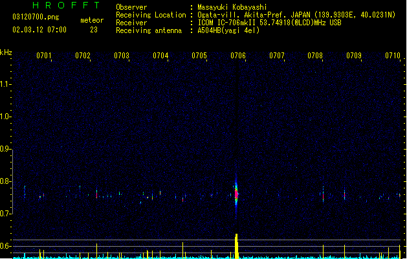This screenshot has height=259, width=407.
Task: Click the date stamp 02.03.12 07:00
Action: point(39,30)
